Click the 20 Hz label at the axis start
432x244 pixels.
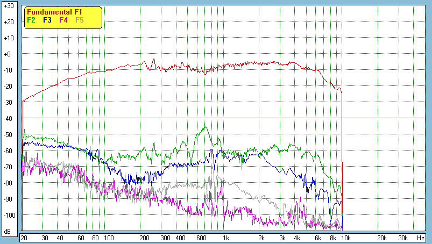tap(24, 238)
